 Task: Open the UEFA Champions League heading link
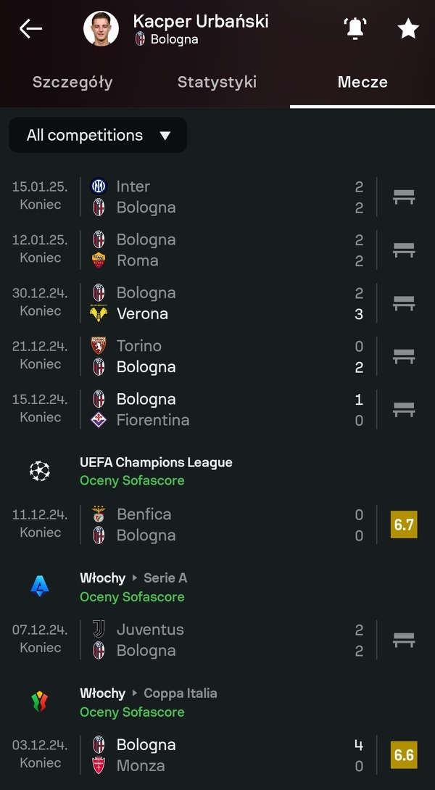tap(156, 462)
